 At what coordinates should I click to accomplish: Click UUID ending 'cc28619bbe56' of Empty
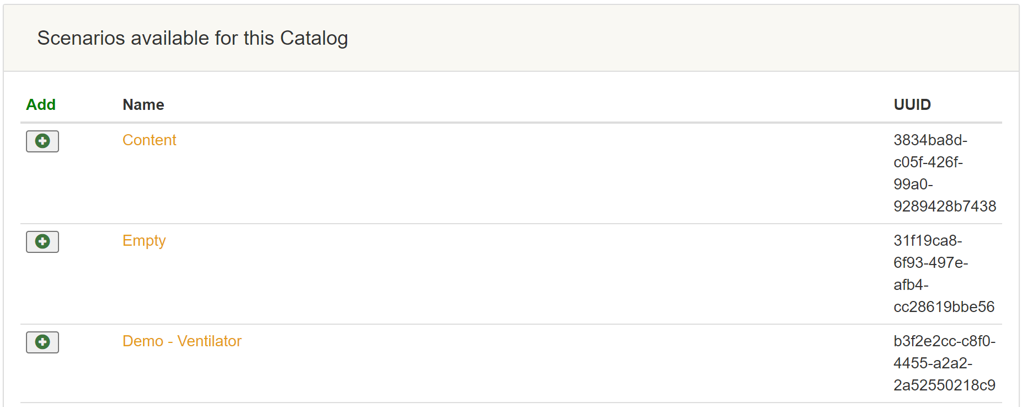(944, 307)
